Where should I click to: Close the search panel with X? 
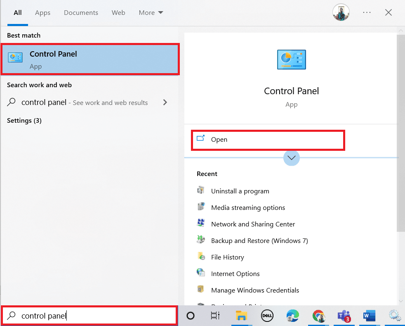pyautogui.click(x=388, y=12)
